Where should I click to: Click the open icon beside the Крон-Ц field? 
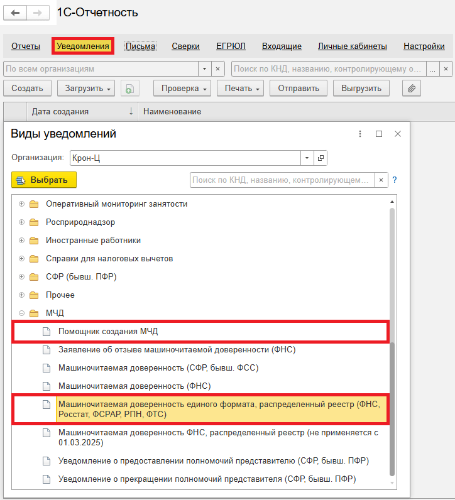[321, 158]
